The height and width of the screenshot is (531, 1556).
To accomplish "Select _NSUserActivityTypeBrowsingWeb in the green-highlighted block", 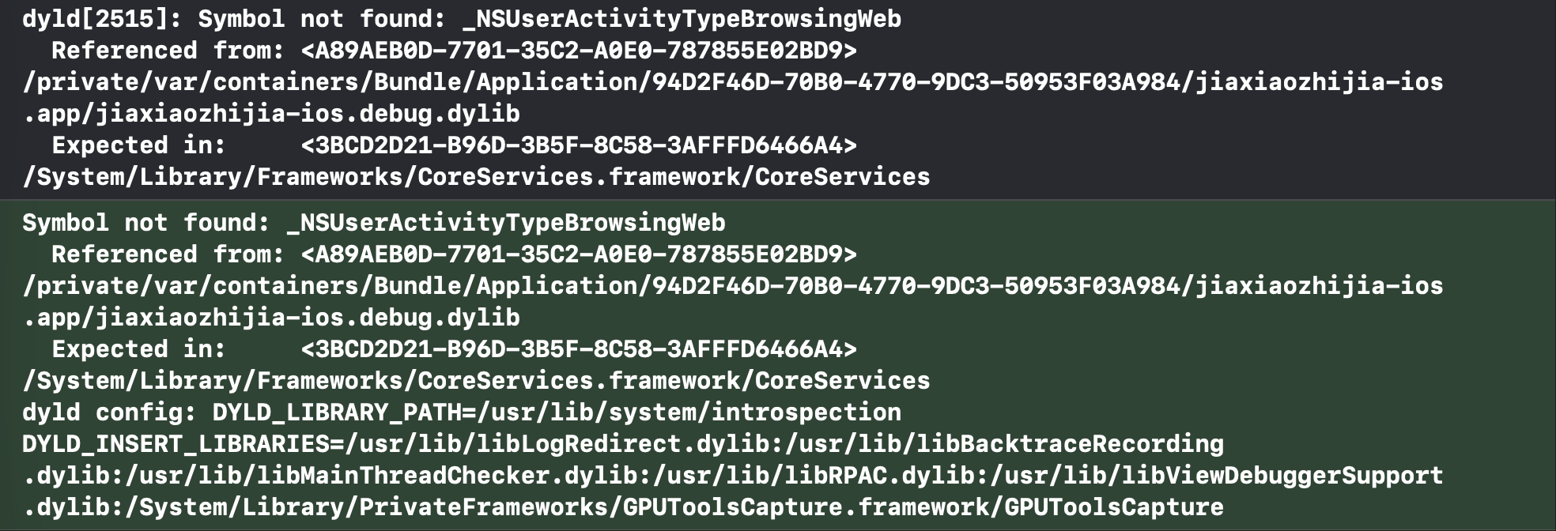I will point(506,223).
